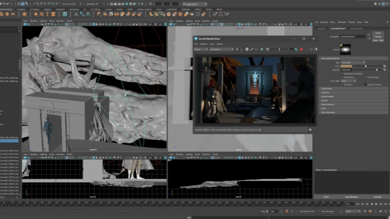Click the snapshot camera icon in RenderView status bar
The width and height of the screenshot is (390, 219).
pos(310,130)
